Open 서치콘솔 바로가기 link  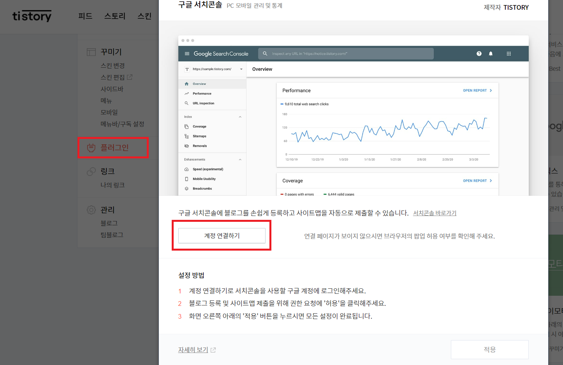coord(435,213)
